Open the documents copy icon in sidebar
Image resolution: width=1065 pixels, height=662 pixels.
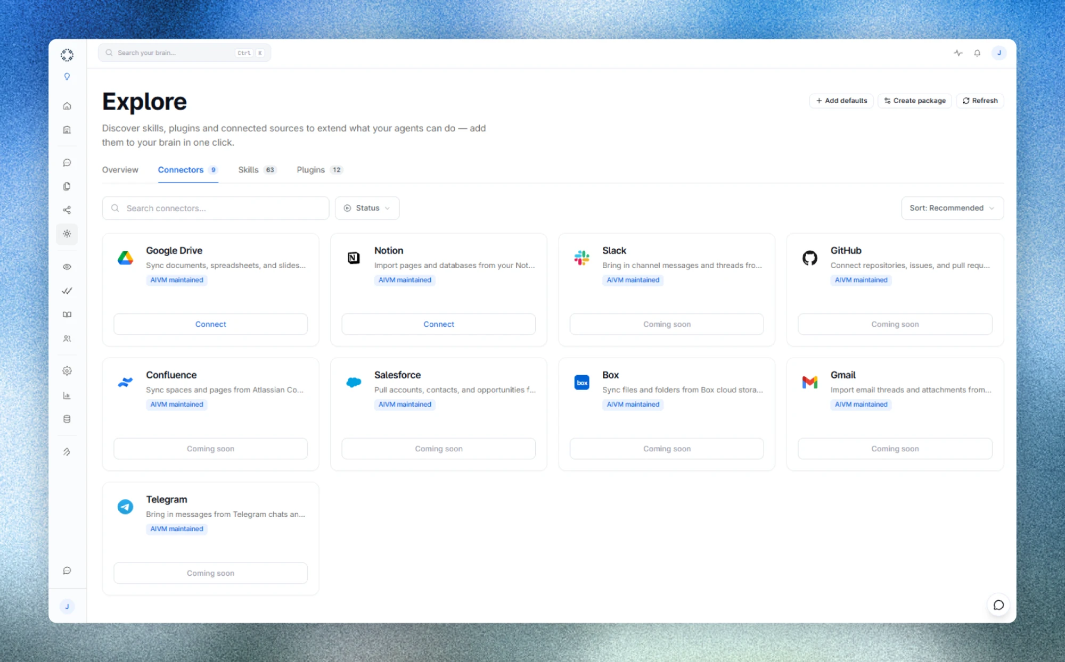[67, 186]
